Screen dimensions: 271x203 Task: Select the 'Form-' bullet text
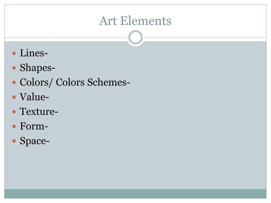click(x=34, y=126)
